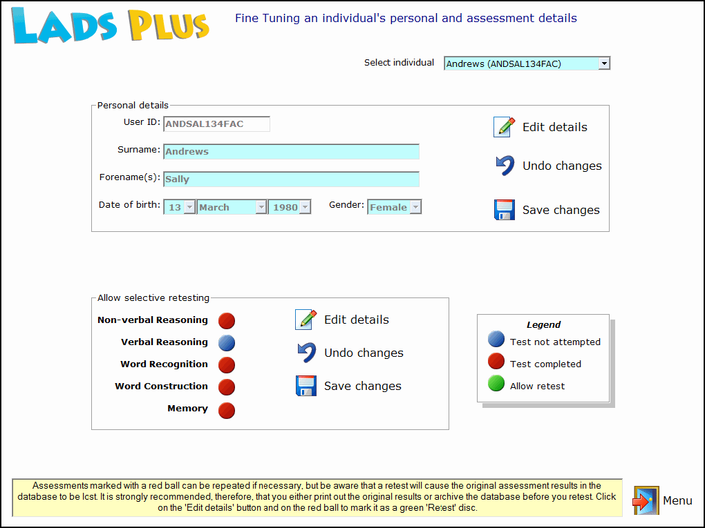Click the Legend heading

(x=543, y=324)
